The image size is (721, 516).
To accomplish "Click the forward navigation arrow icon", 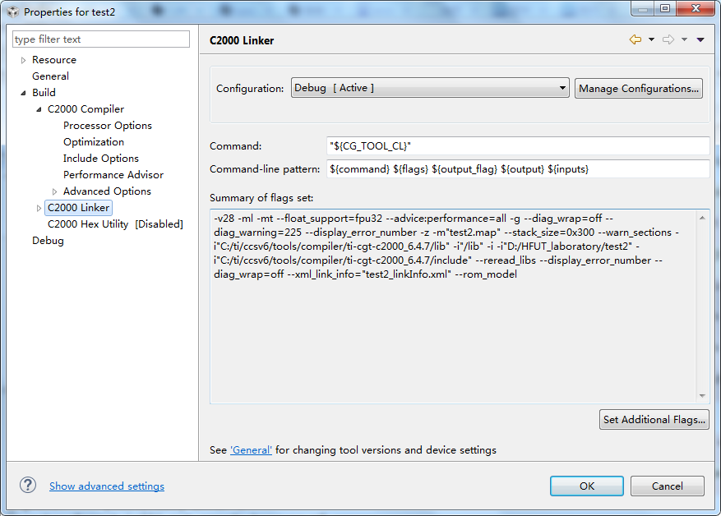I will click(668, 39).
